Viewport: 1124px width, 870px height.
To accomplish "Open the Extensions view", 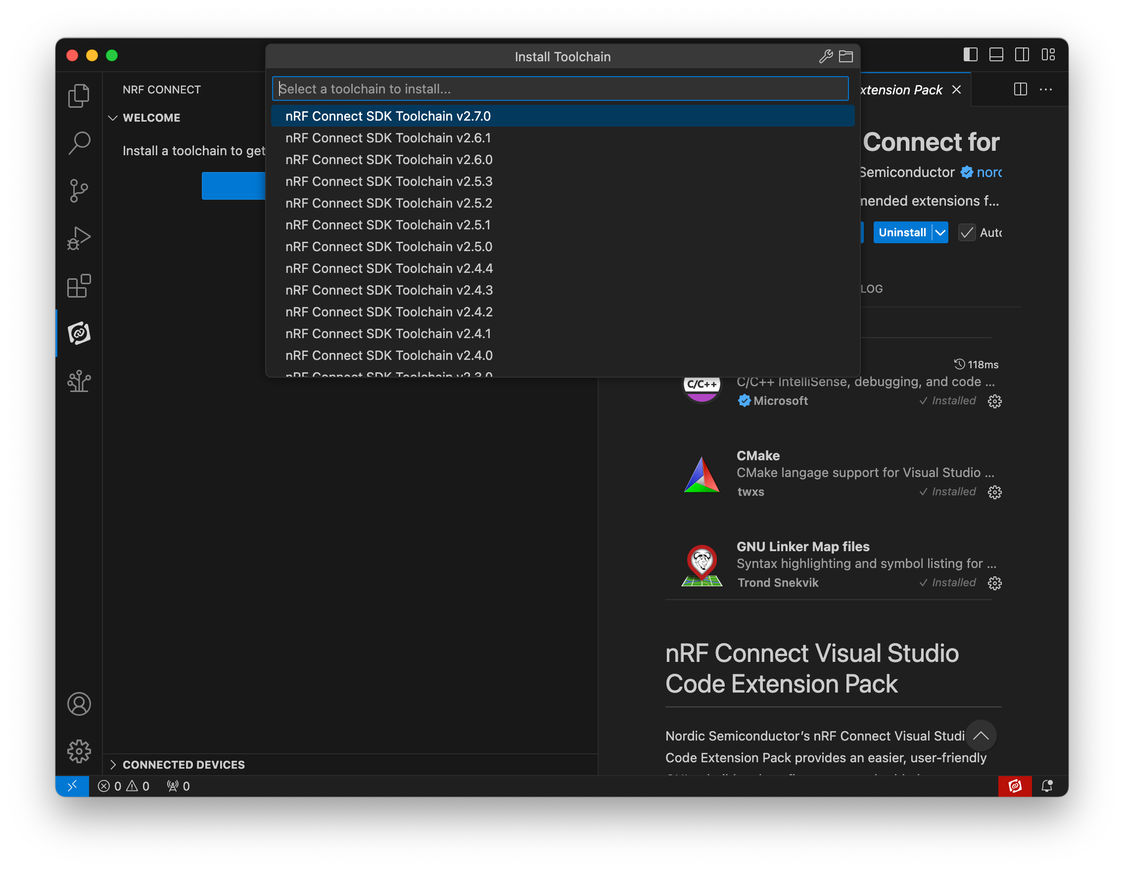I will [x=79, y=286].
